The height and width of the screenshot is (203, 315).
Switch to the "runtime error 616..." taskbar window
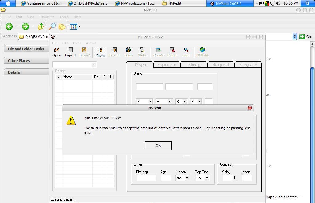pyautogui.click(x=41, y=3)
